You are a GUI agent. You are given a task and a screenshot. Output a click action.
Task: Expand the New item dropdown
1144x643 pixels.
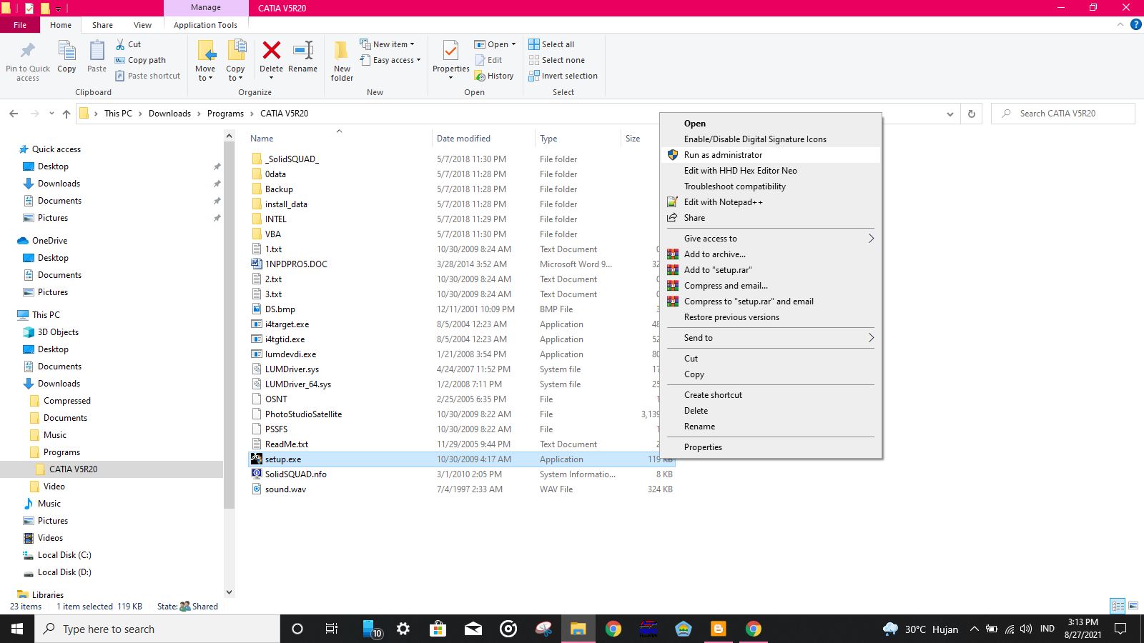coord(387,44)
